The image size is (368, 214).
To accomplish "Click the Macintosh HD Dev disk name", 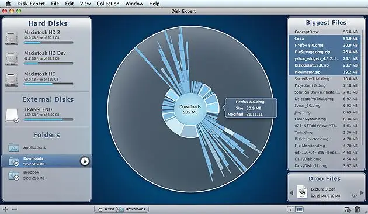I will coord(45,53).
